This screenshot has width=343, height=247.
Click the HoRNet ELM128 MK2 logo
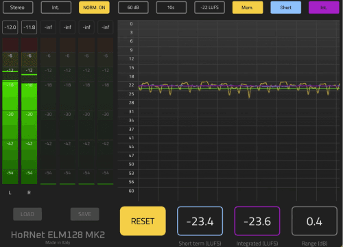tap(58, 235)
